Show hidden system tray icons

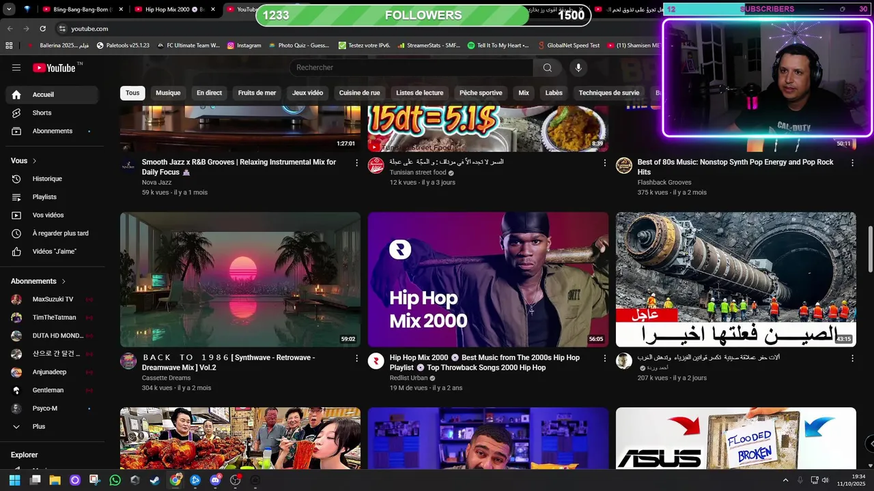[x=785, y=480]
